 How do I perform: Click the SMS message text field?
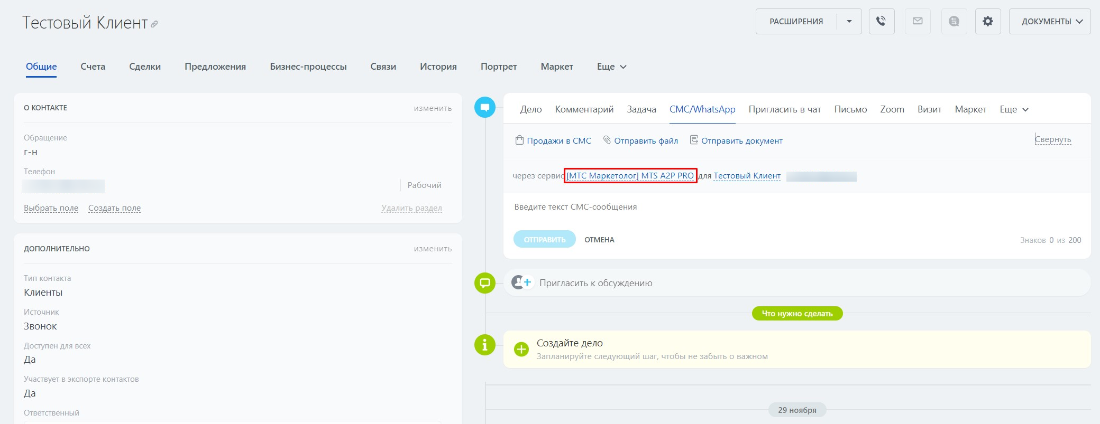point(740,207)
